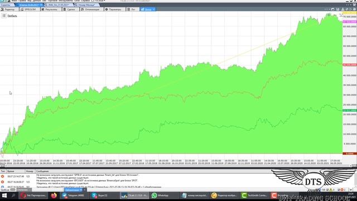Click the 5 000.0000 axis value
This screenshot has width=357, height=201.
(x=350, y=144)
